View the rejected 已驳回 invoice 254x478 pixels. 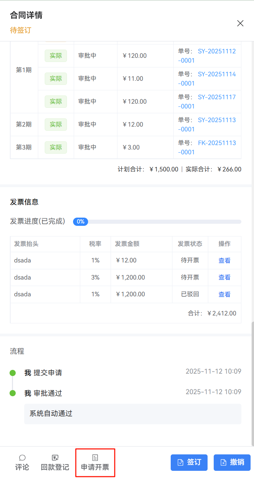pyautogui.click(x=224, y=294)
